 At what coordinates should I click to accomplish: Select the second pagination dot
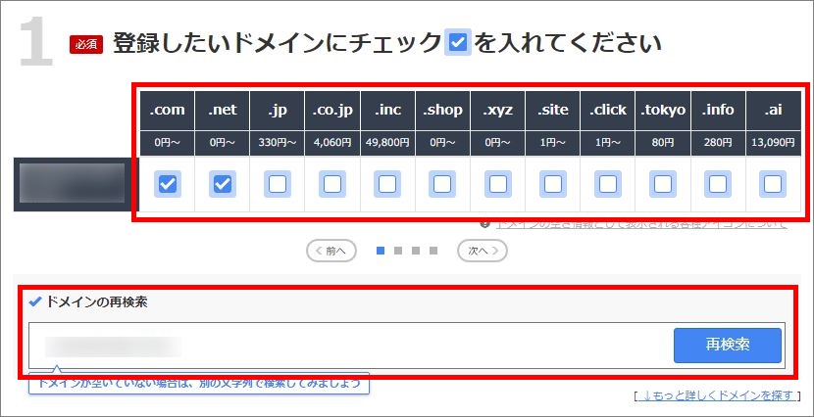tap(398, 251)
